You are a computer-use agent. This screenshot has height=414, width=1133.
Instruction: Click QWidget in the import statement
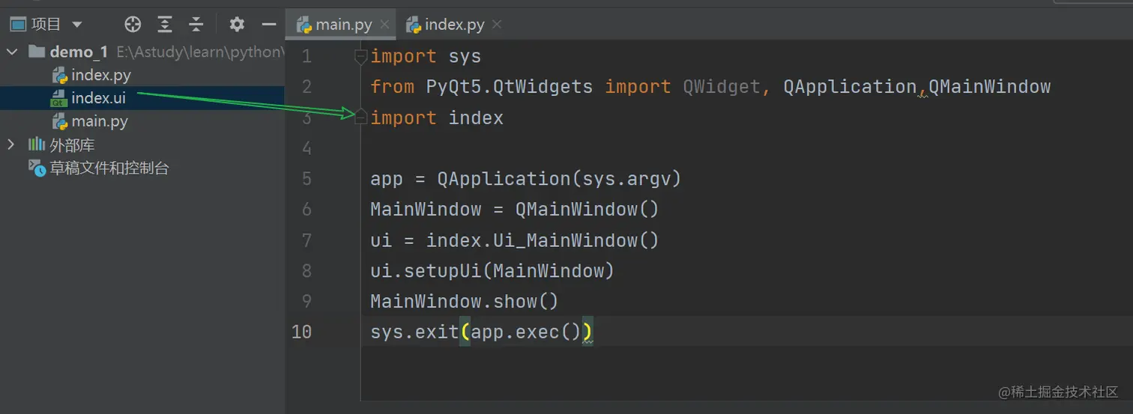tap(722, 87)
